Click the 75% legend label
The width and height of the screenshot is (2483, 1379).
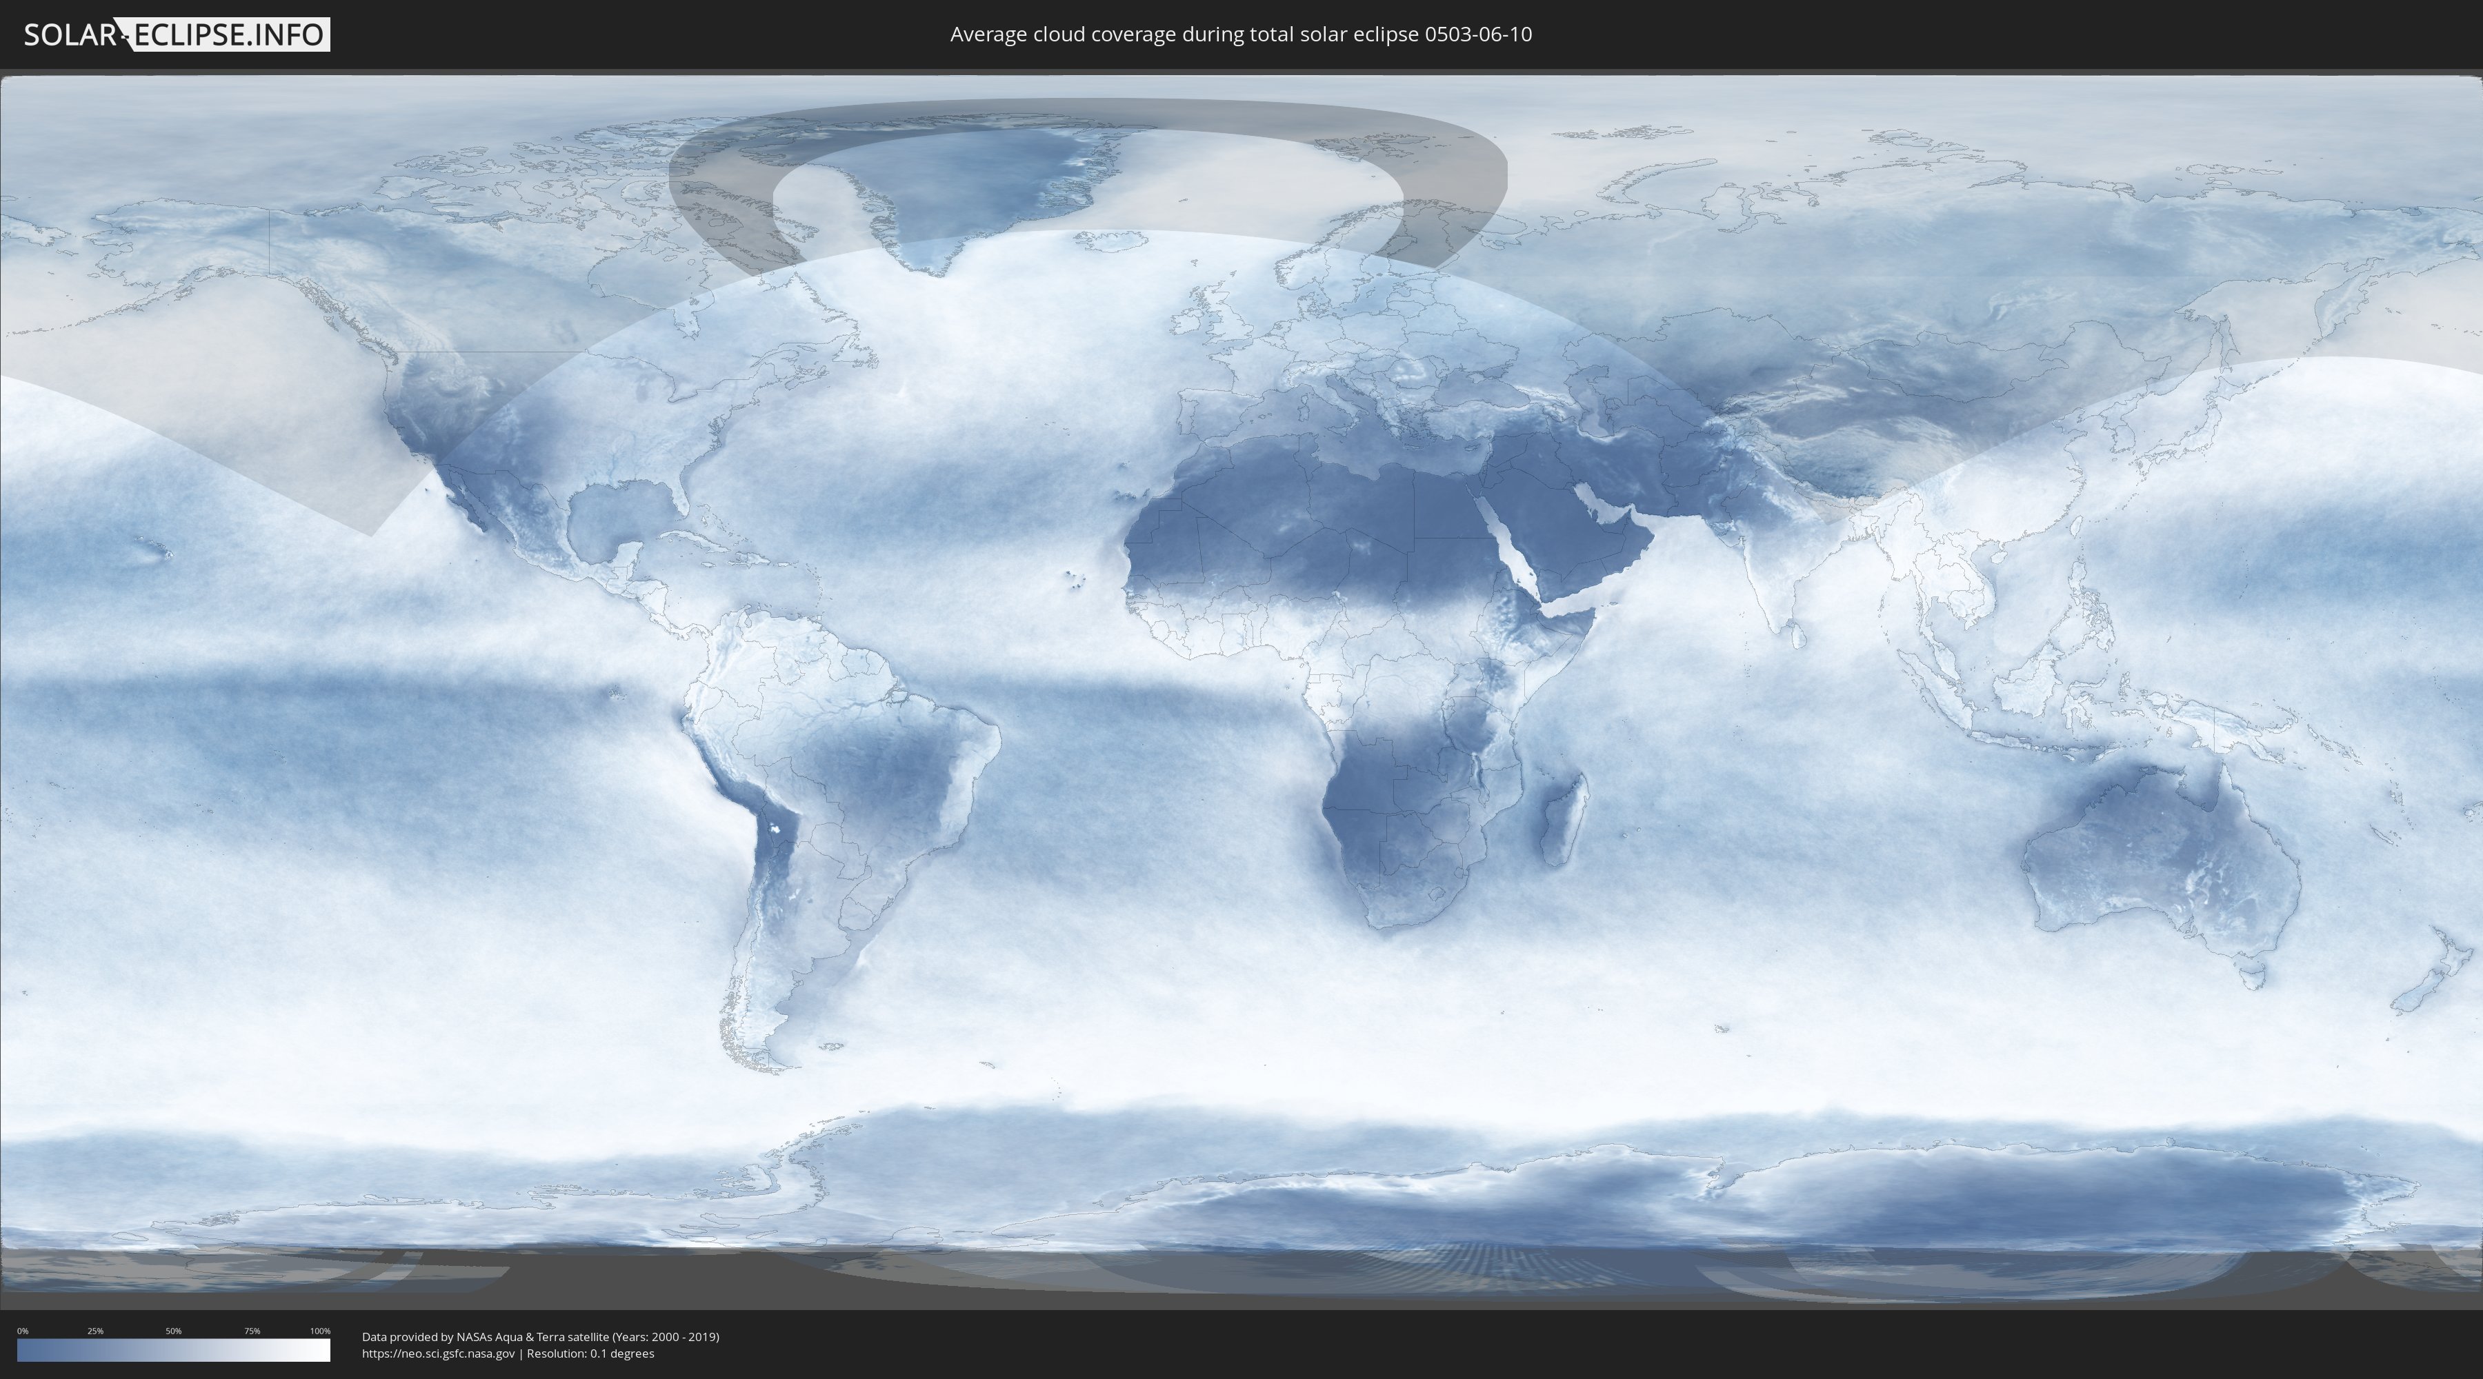pos(252,1331)
